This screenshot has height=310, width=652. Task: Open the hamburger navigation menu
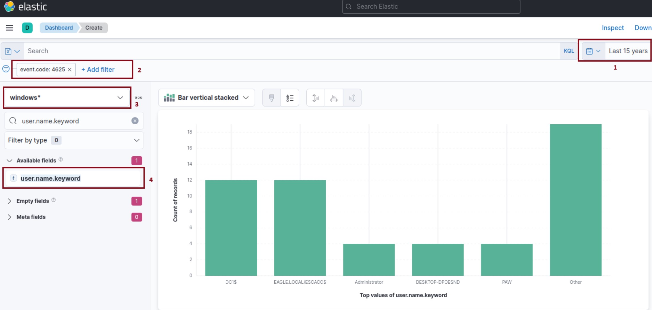[9, 28]
